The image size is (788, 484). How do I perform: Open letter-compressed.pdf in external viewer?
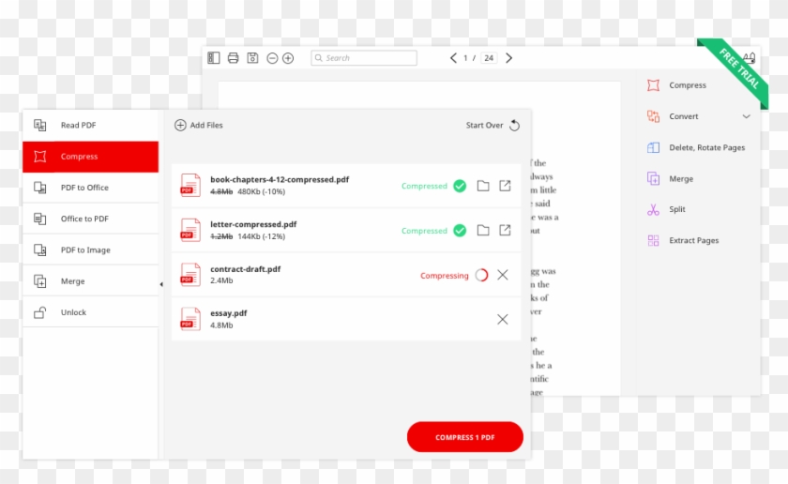505,231
